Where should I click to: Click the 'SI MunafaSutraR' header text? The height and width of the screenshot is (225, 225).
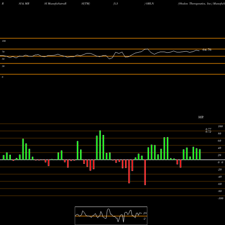pyautogui.click(x=55, y=4)
